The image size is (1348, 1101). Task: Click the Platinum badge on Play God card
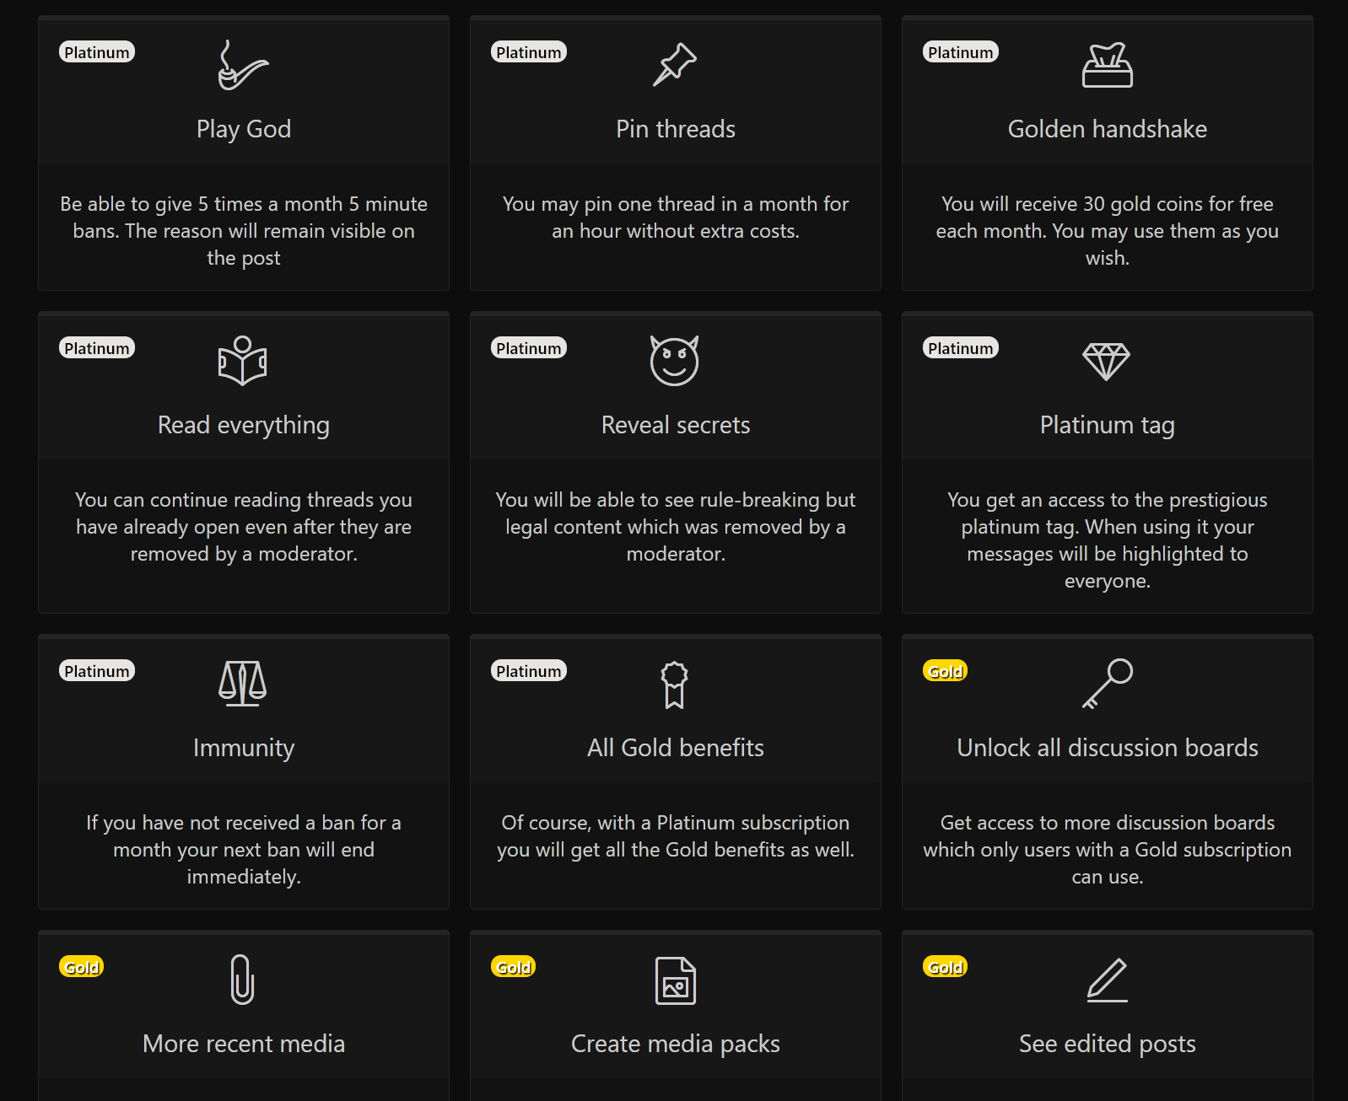point(97,52)
